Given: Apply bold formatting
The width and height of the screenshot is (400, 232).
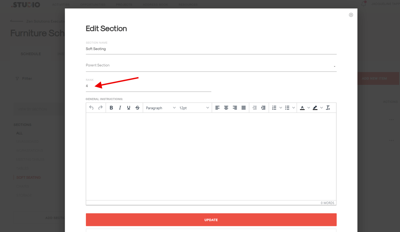Looking at the screenshot, I should coord(111,108).
